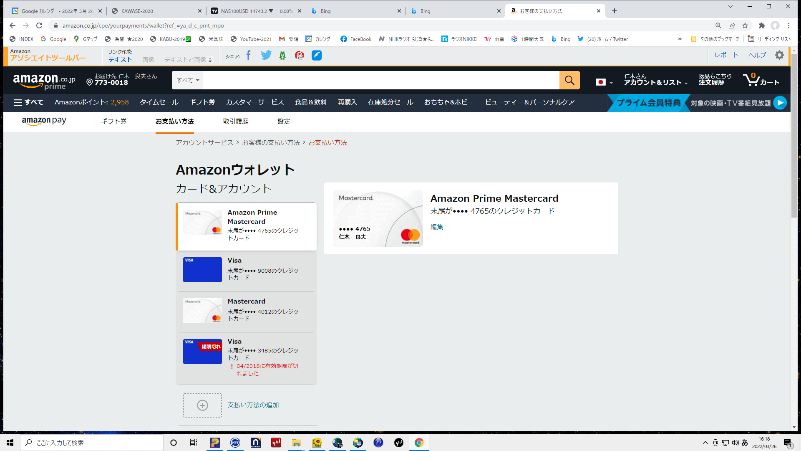Select the Mastercard ending 4012
Viewport: 801px width, 451px height.
point(246,311)
